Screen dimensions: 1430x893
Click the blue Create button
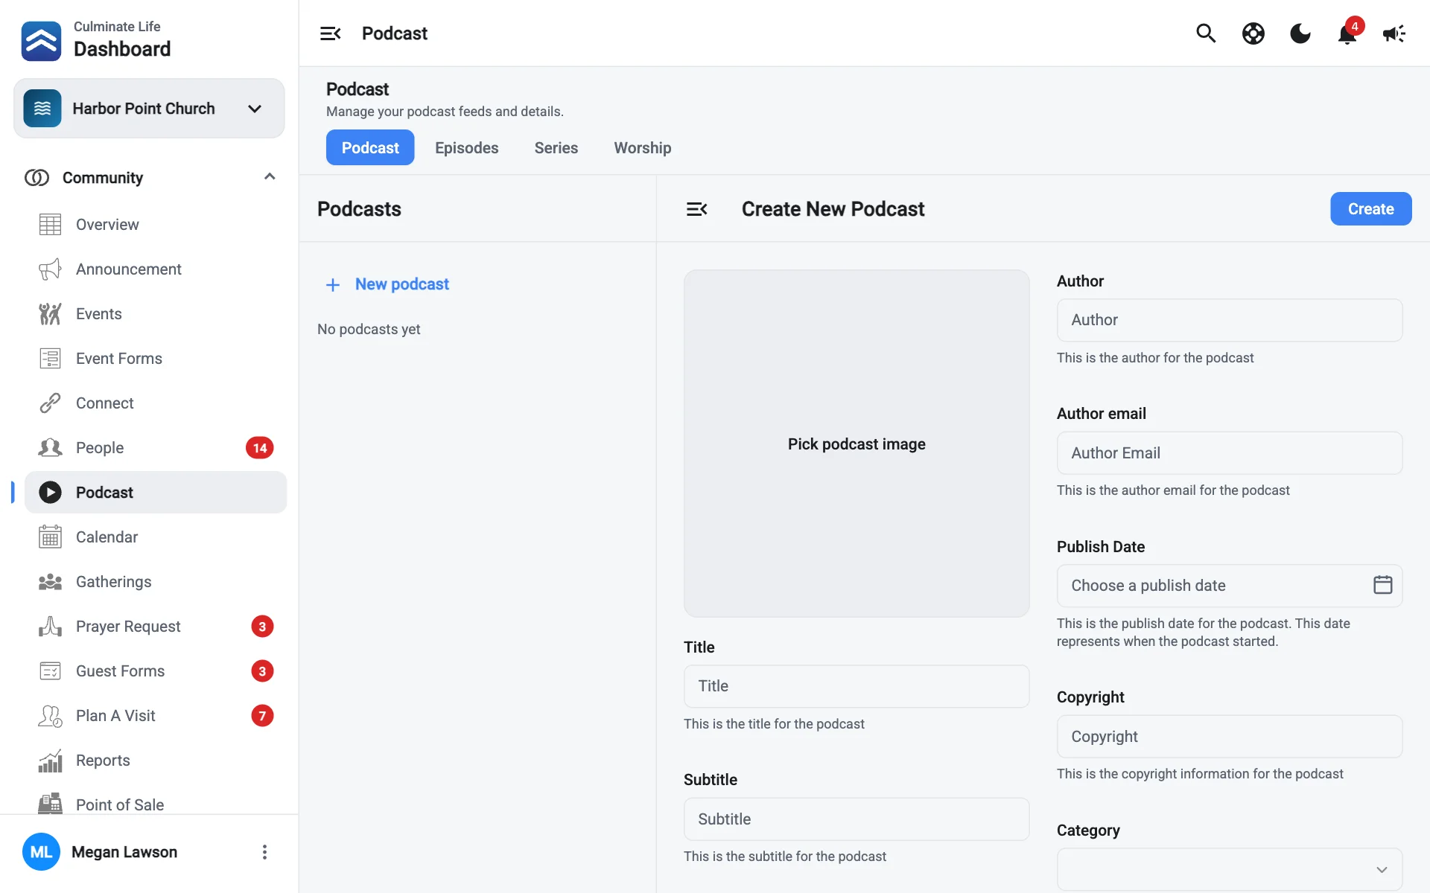[1371, 209]
